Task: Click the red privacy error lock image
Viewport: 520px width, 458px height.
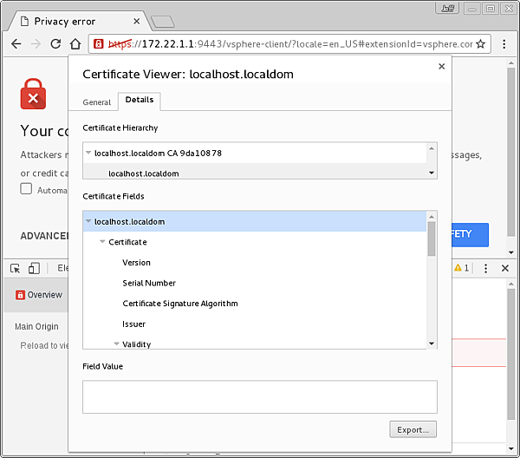Action: (33, 94)
